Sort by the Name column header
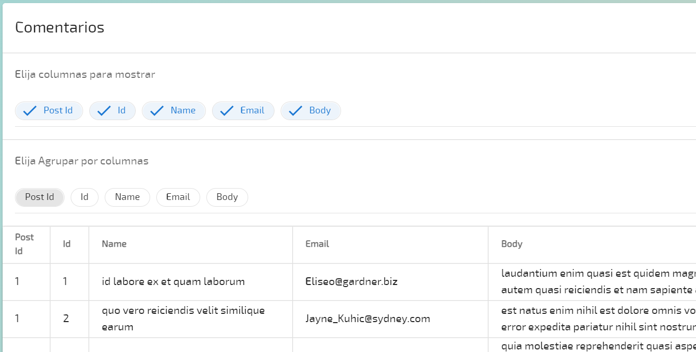 click(114, 244)
